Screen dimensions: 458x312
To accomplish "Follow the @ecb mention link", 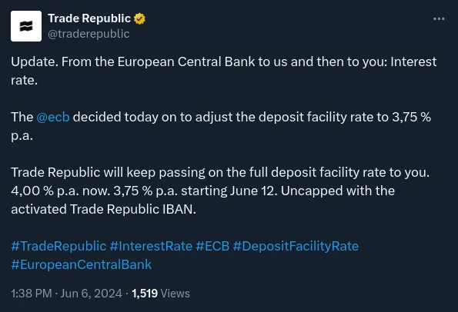I will pyautogui.click(x=53, y=117).
